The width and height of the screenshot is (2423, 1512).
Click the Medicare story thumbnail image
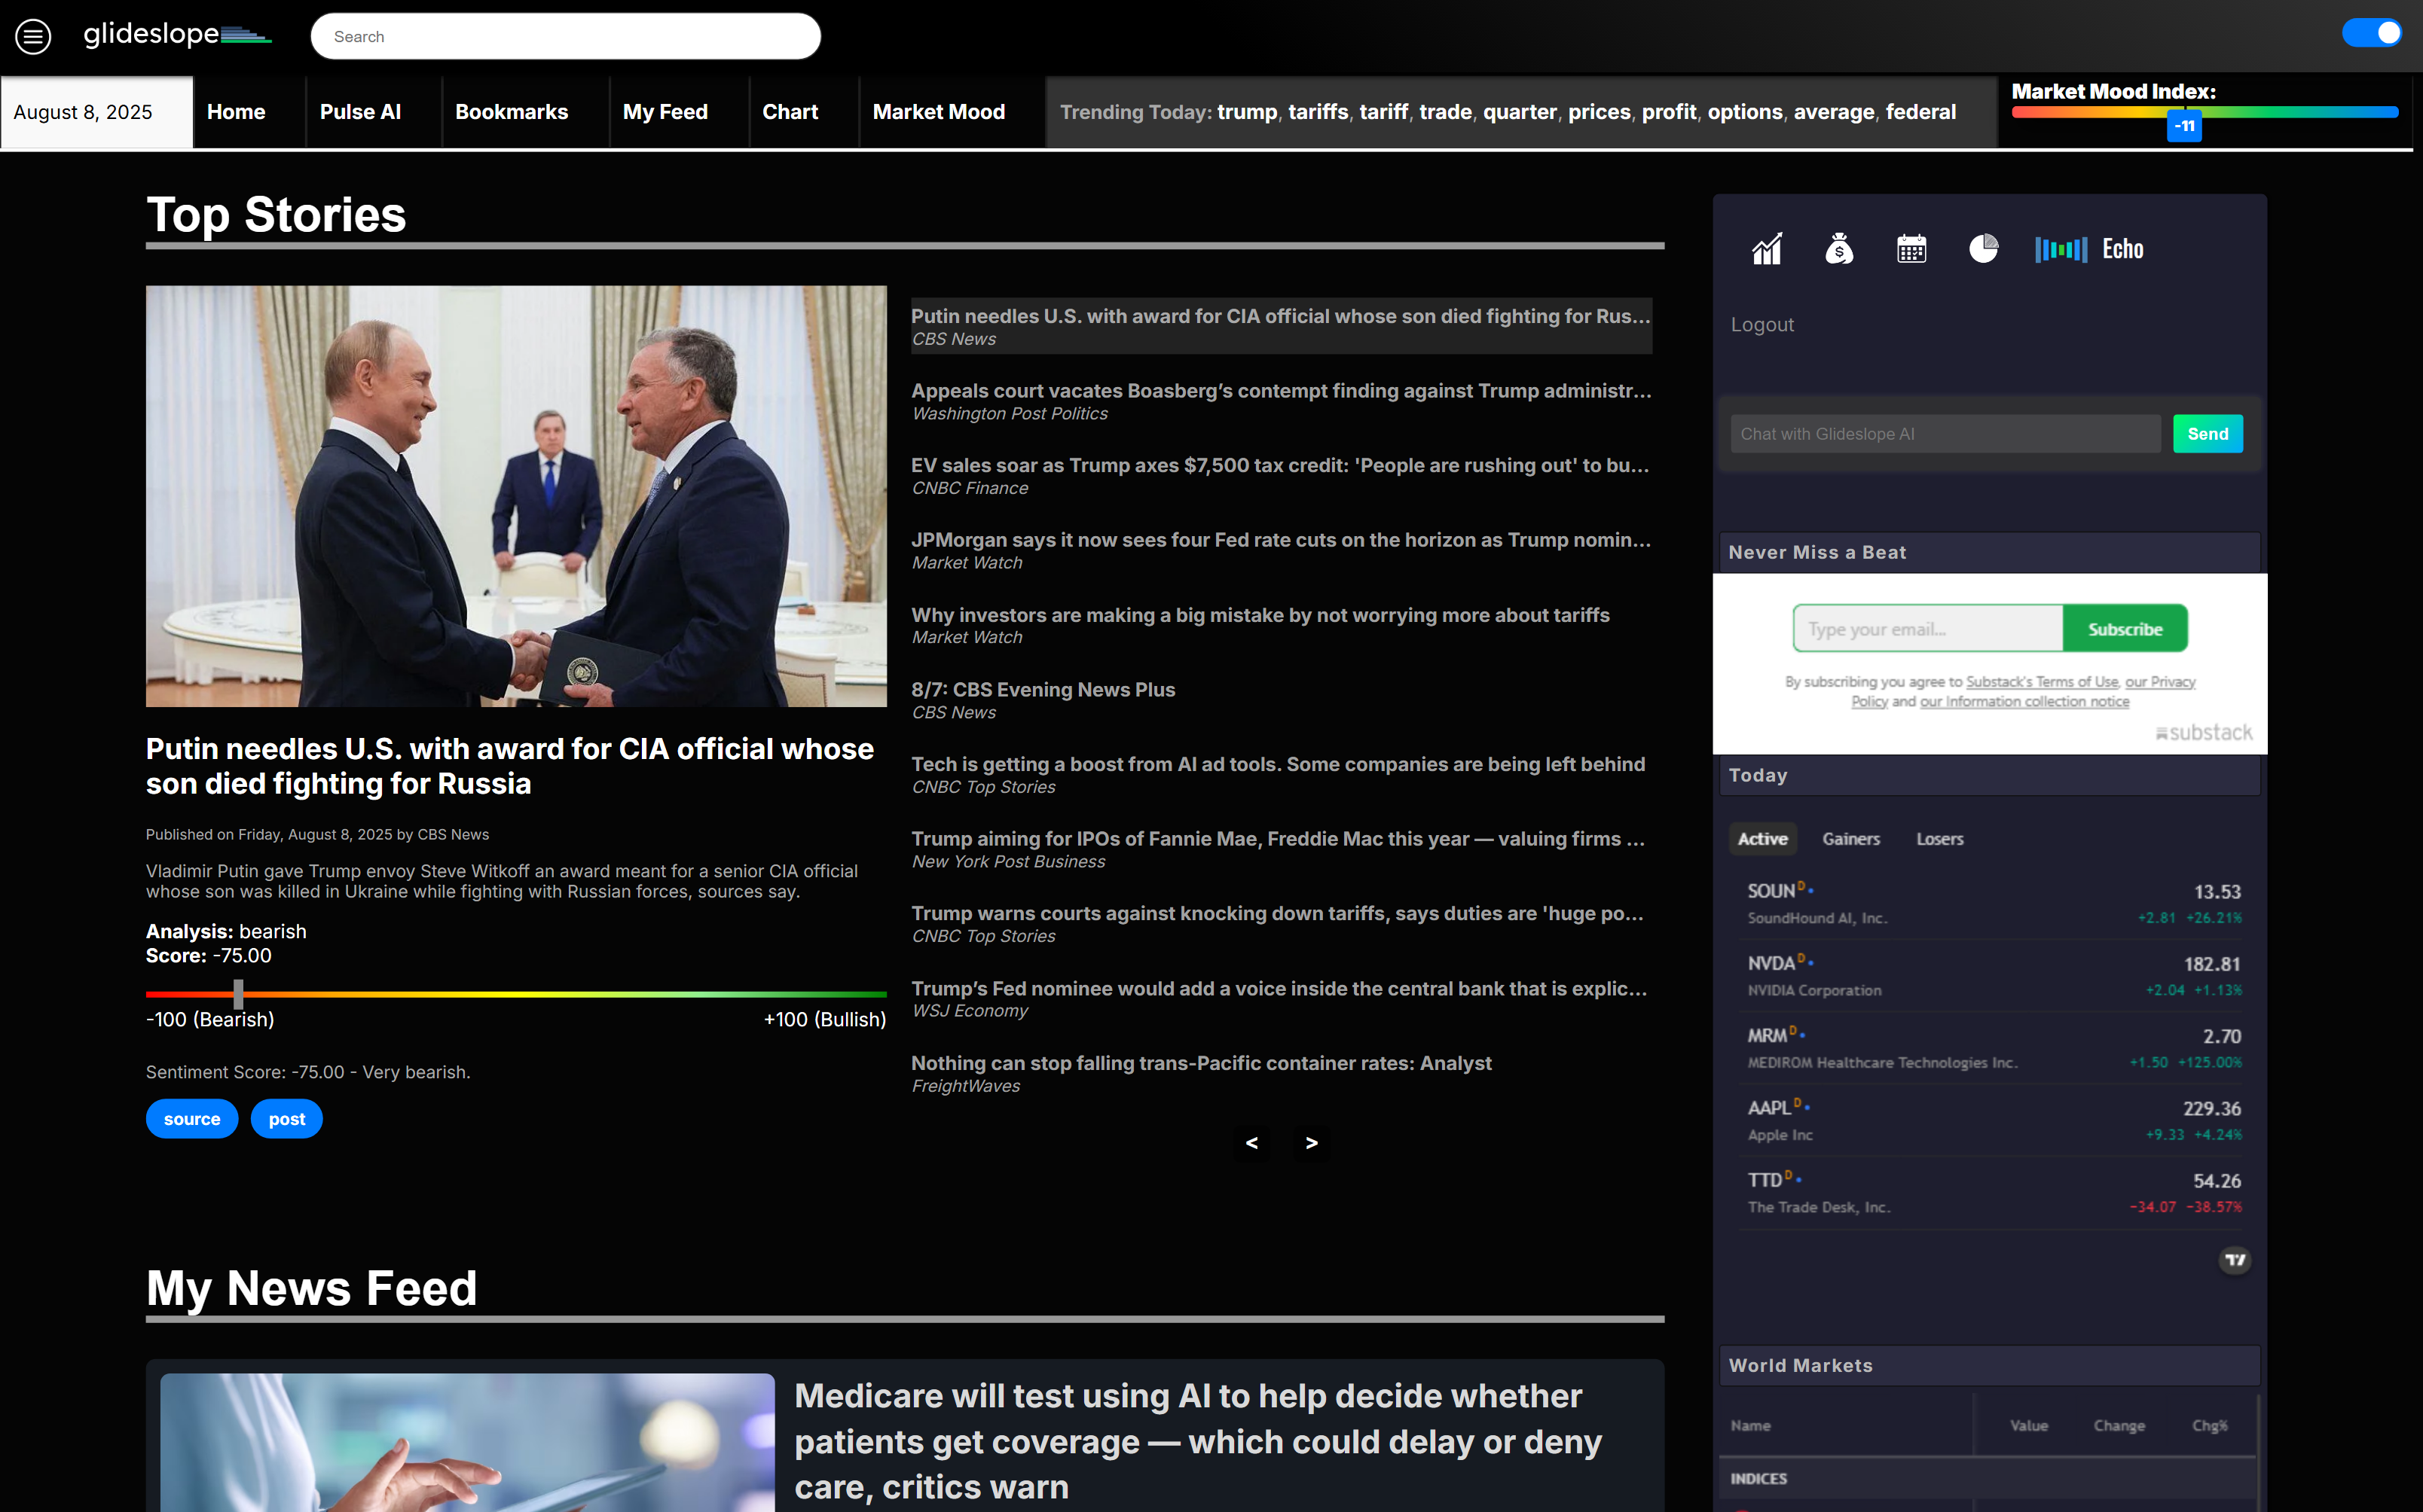point(467,1443)
